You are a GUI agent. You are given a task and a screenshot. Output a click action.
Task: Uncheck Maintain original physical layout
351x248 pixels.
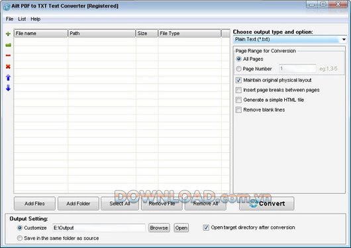click(x=238, y=80)
